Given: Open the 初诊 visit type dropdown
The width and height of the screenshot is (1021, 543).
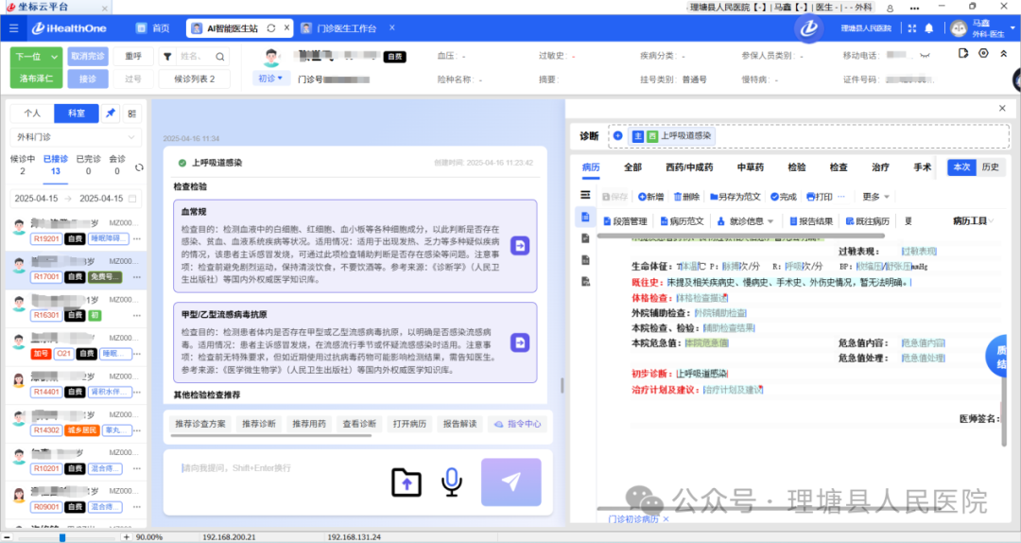Looking at the screenshot, I should [270, 79].
